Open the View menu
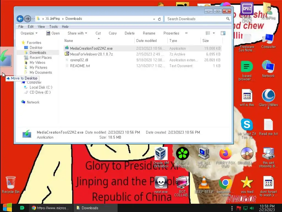This screenshot has width=282, height=212. point(41,26)
